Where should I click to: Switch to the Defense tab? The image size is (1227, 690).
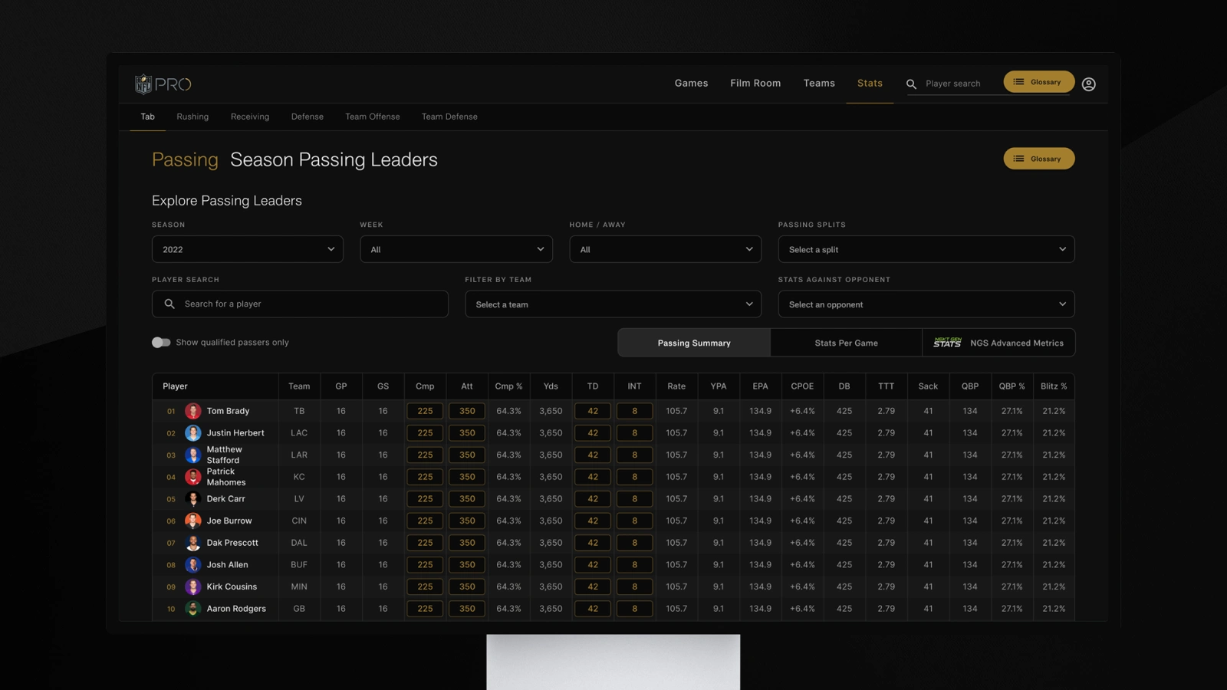(x=308, y=117)
